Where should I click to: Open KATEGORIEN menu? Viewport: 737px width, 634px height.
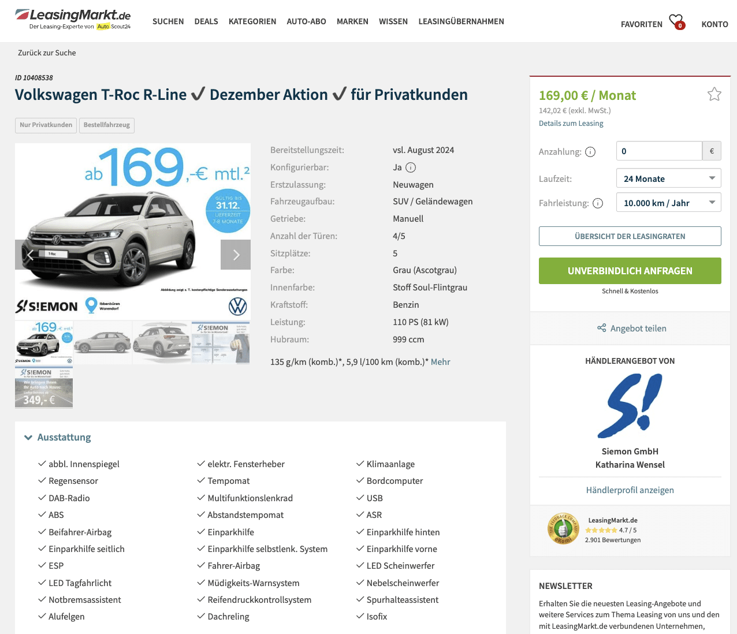coord(252,21)
